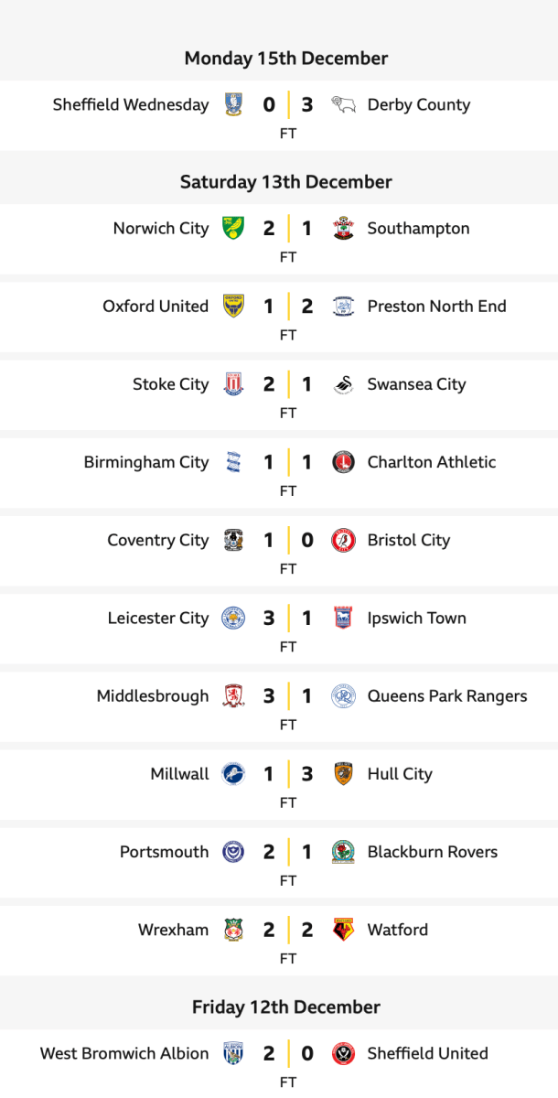Viewport: 558px width, 1098px height.
Task: Click the Queens Park Rangers crest
Action: point(343,695)
